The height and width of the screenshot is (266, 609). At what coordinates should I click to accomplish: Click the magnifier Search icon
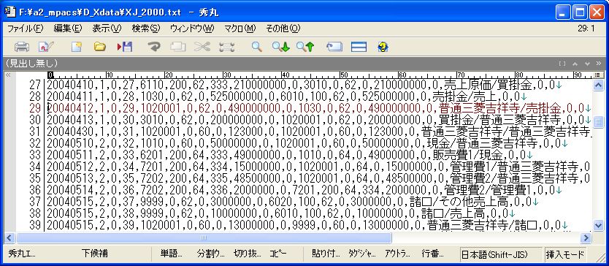(x=257, y=47)
